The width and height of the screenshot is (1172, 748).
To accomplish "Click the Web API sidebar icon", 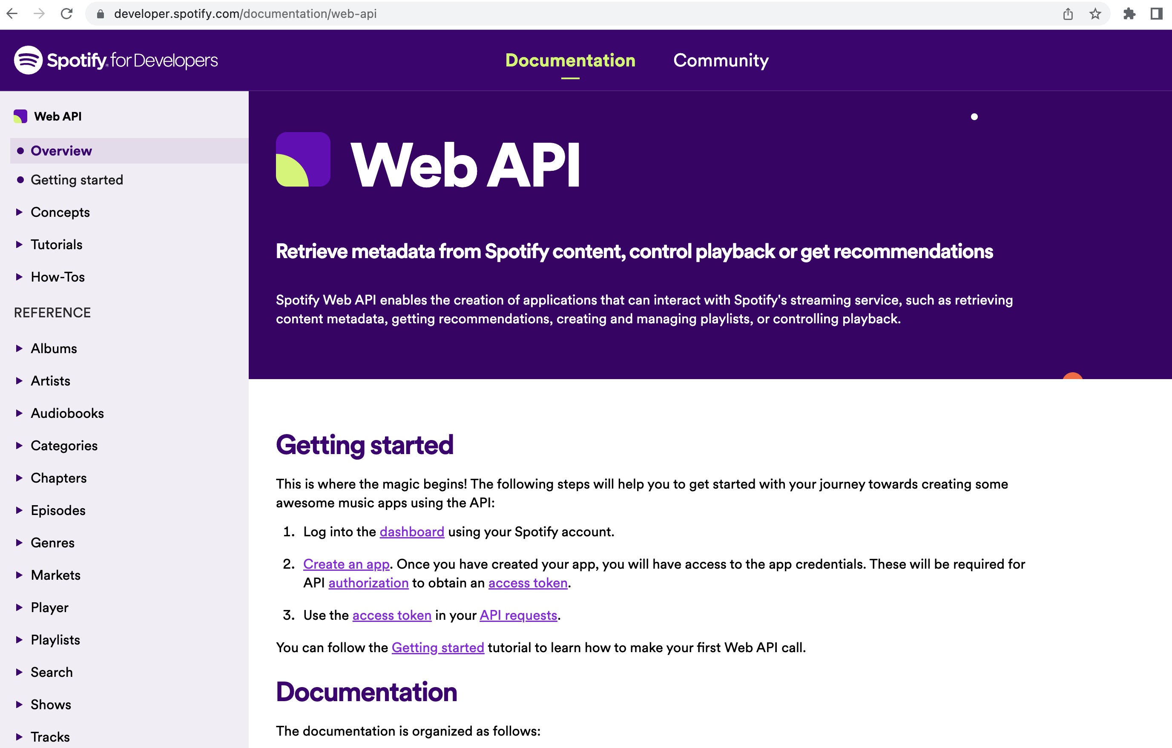I will pos(20,116).
